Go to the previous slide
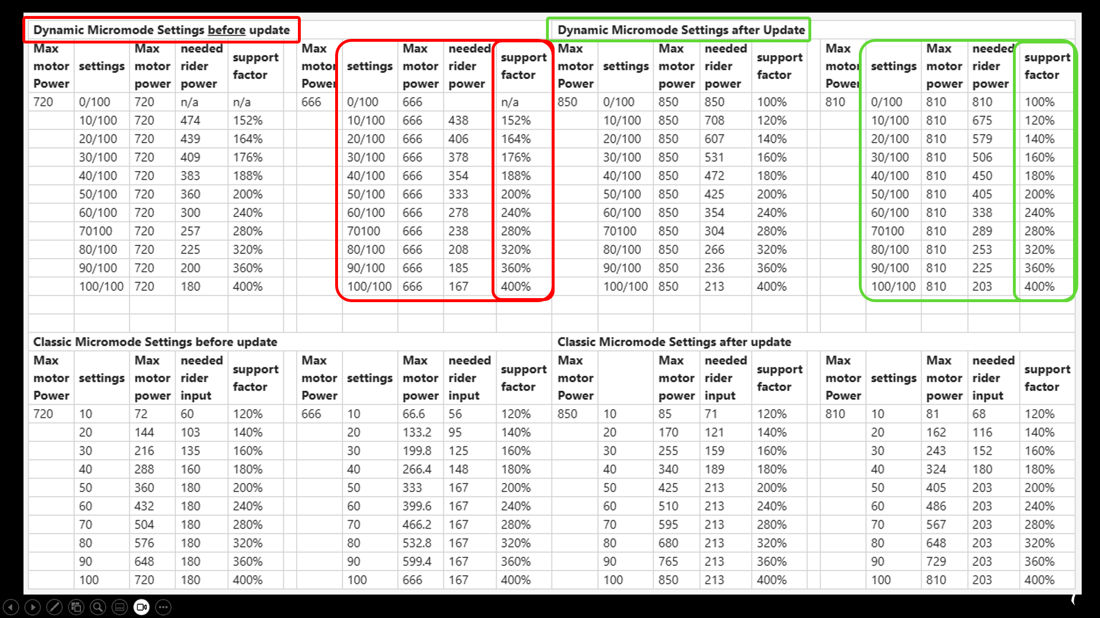Screen dimensions: 1100x618 pyautogui.click(x=11, y=607)
